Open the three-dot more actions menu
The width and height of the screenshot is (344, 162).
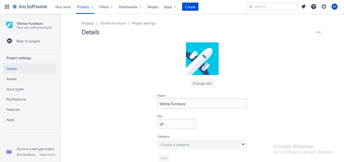click(x=318, y=32)
